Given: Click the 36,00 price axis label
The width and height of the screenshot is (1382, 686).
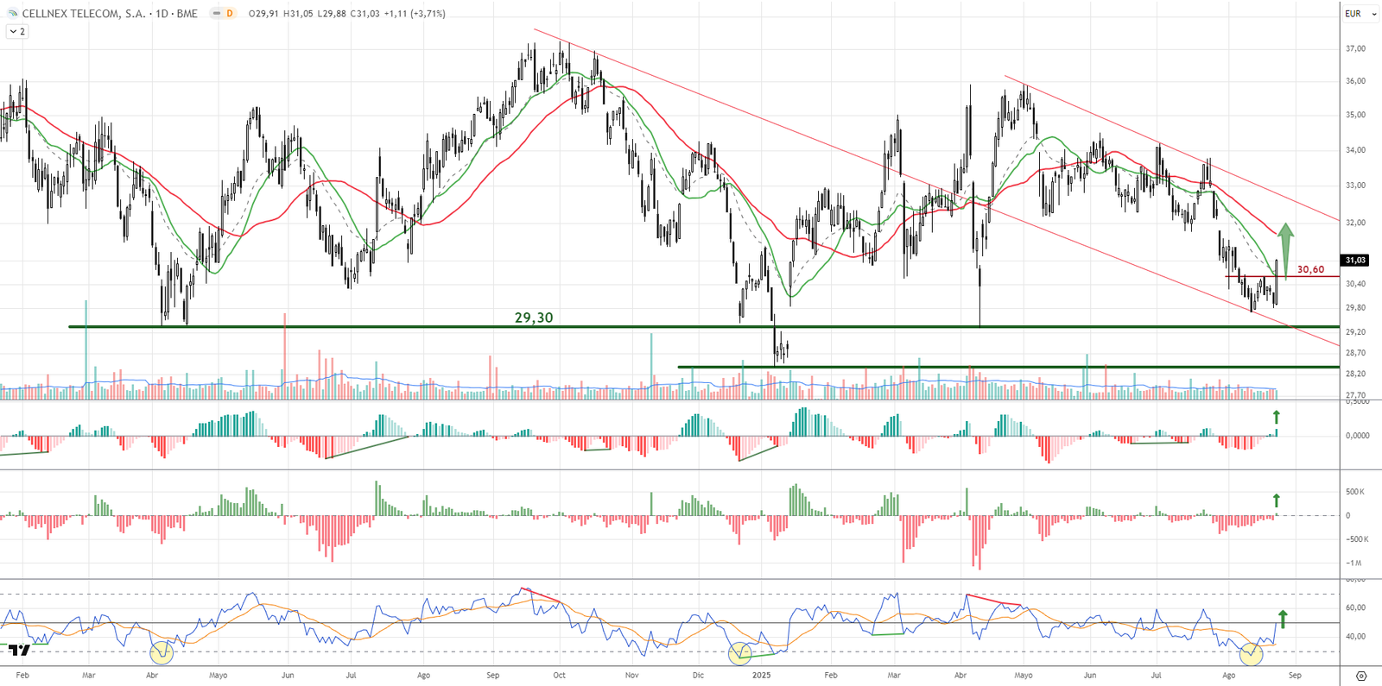Looking at the screenshot, I should click(x=1355, y=81).
